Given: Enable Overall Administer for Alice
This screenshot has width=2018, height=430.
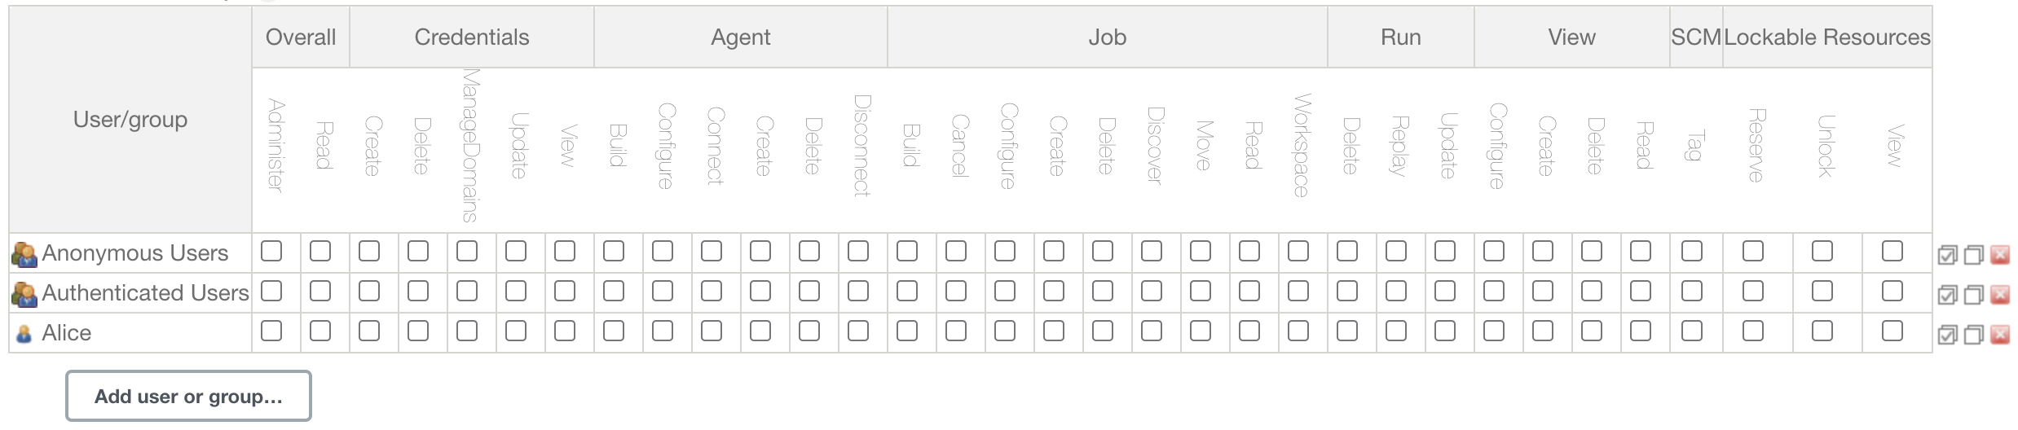Looking at the screenshot, I should click(271, 331).
